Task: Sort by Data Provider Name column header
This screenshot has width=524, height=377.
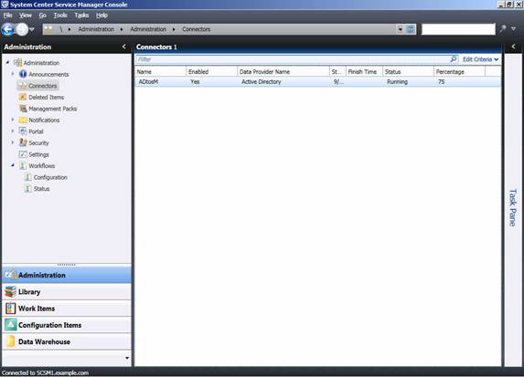Action: tap(283, 72)
